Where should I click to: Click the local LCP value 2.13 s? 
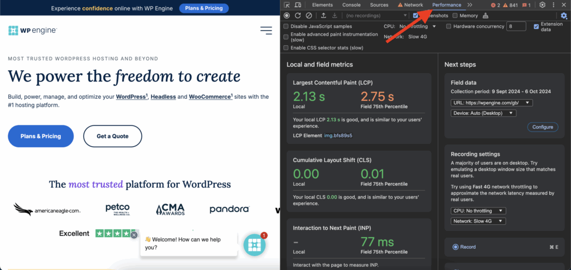click(x=309, y=97)
